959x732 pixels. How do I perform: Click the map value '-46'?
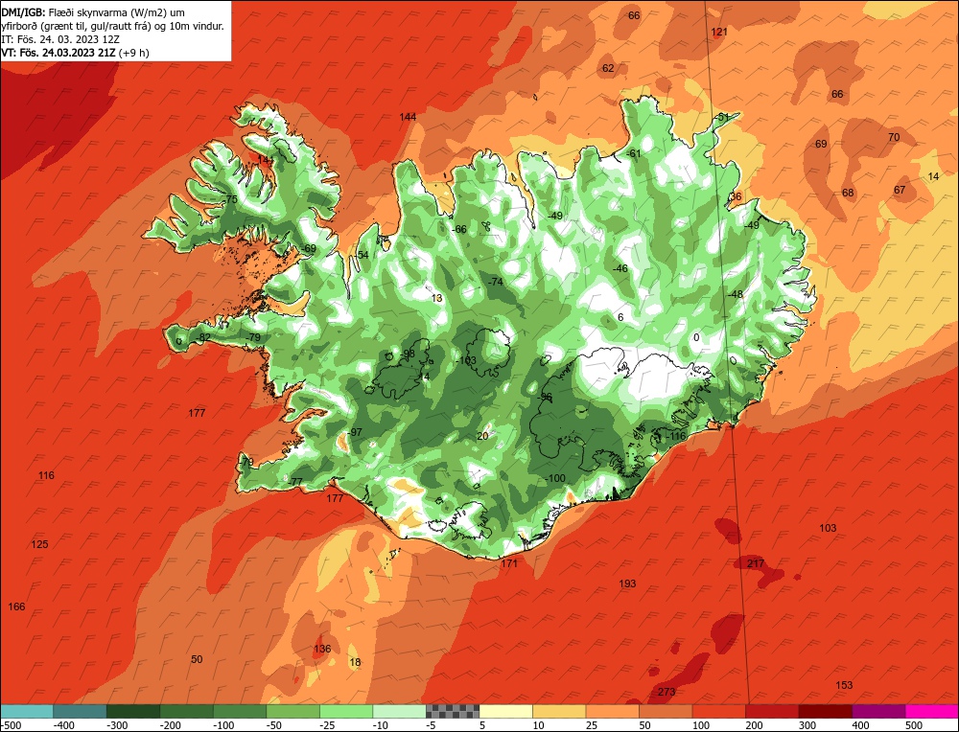(620, 269)
